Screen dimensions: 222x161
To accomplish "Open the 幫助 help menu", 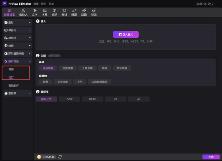I will point(51,4).
